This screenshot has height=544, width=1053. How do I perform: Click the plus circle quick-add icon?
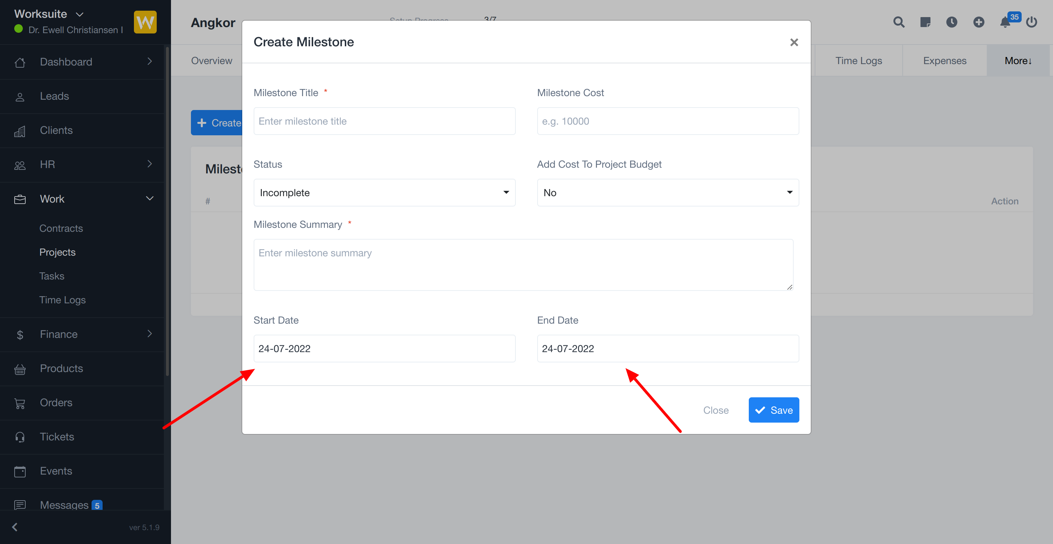pos(979,22)
